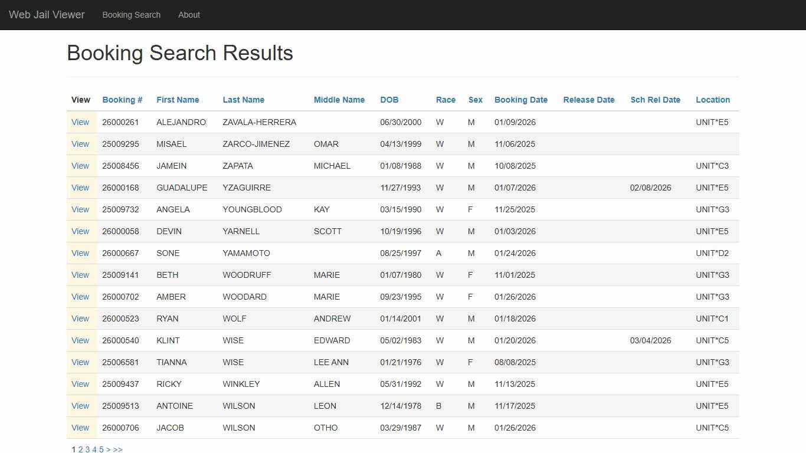
Task: View booking details for ALEJANDRO ZAVALA-HERRERA
Action: click(x=80, y=122)
